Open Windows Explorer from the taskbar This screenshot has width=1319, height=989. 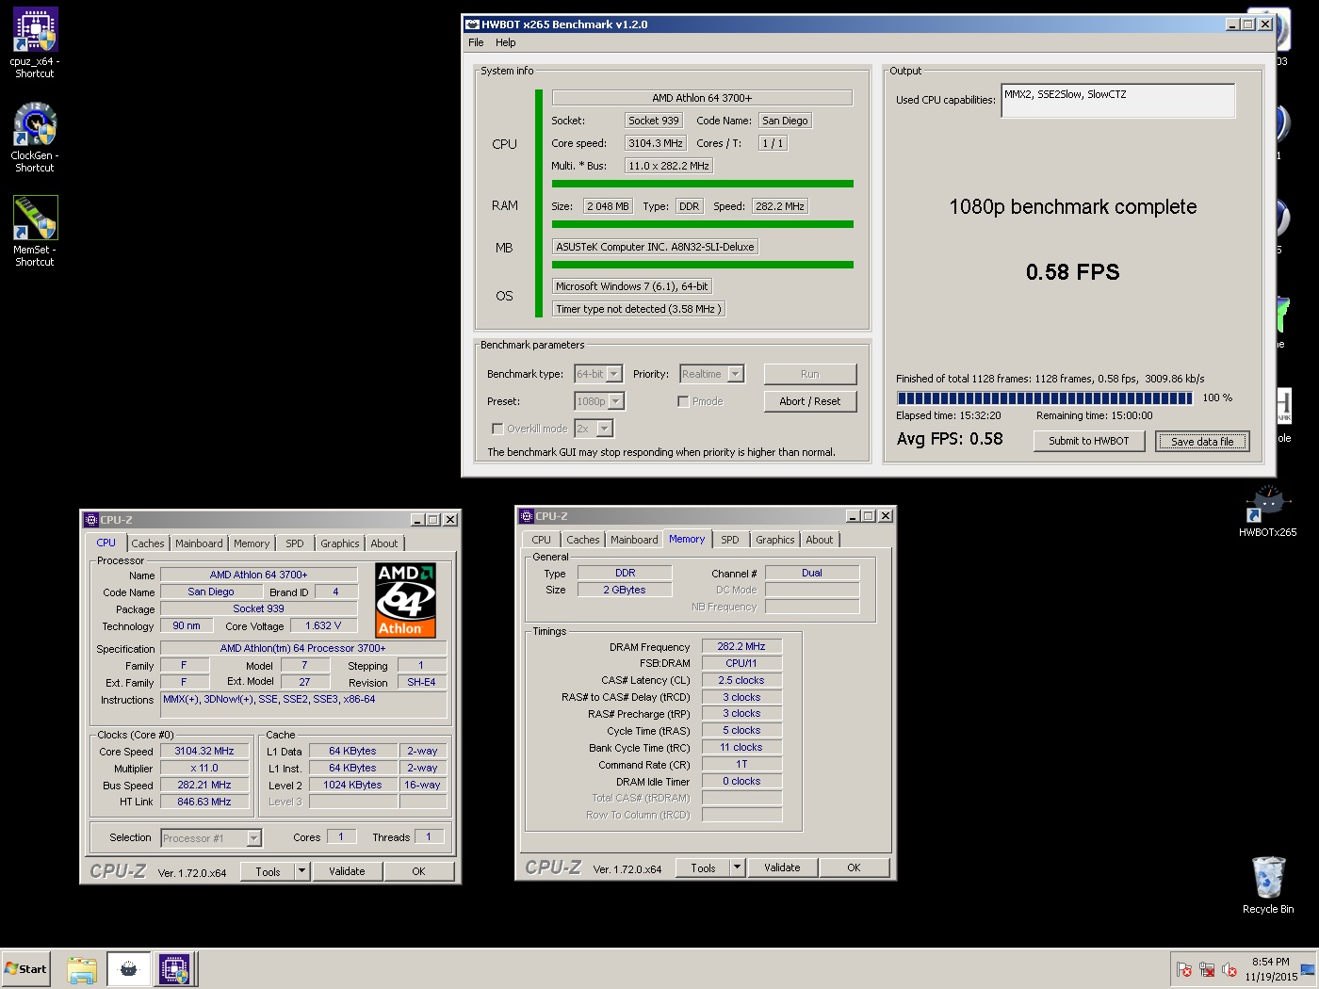click(x=82, y=969)
